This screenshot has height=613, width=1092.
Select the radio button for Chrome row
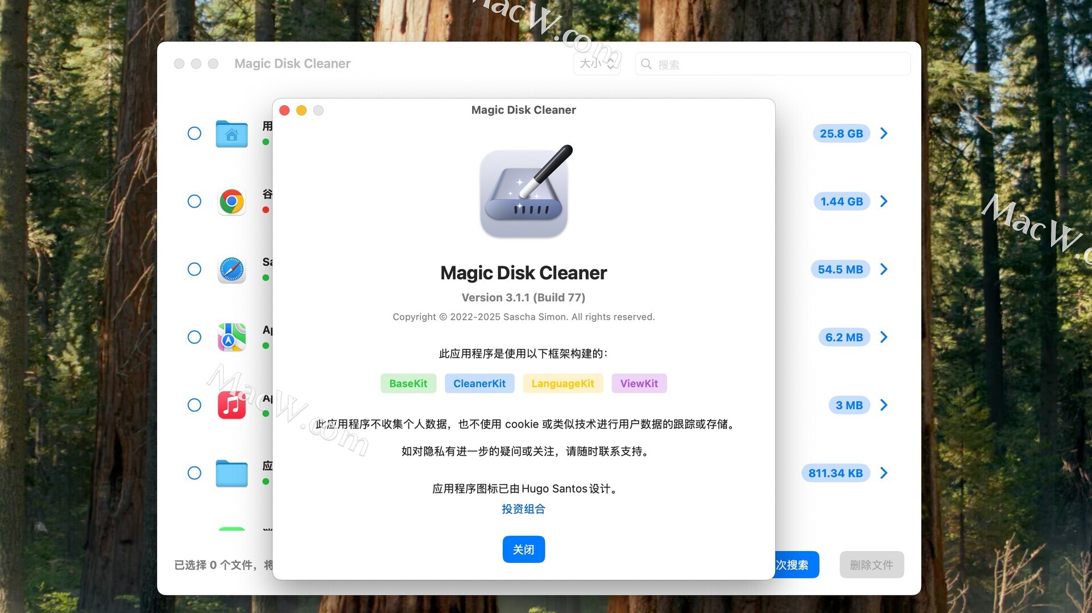(x=195, y=201)
